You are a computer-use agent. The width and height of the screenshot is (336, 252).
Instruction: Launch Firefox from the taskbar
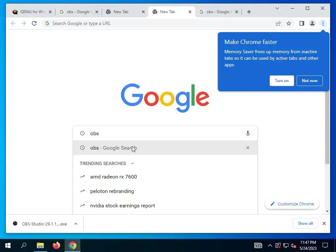click(x=56, y=245)
